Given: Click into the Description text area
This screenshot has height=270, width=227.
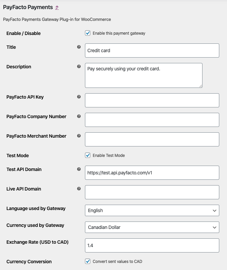Looking at the screenshot, I should (x=143, y=75).
